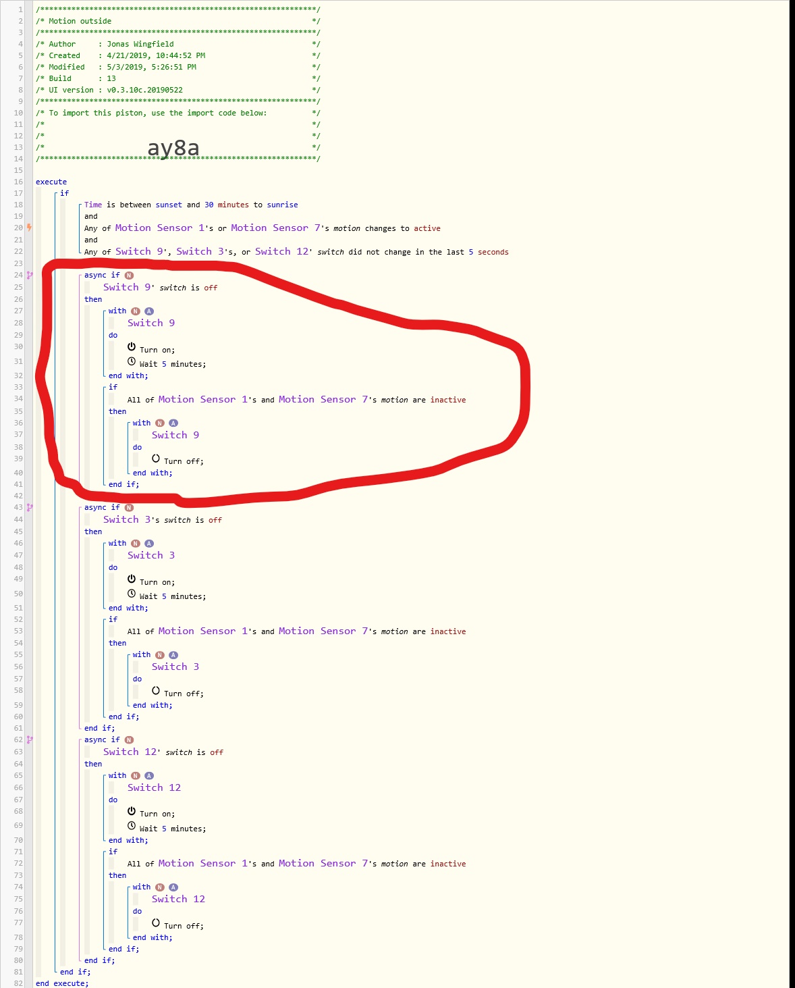This screenshot has width=795, height=988.
Task: Click the async branch icon beside line 62
Action: pyautogui.click(x=29, y=739)
